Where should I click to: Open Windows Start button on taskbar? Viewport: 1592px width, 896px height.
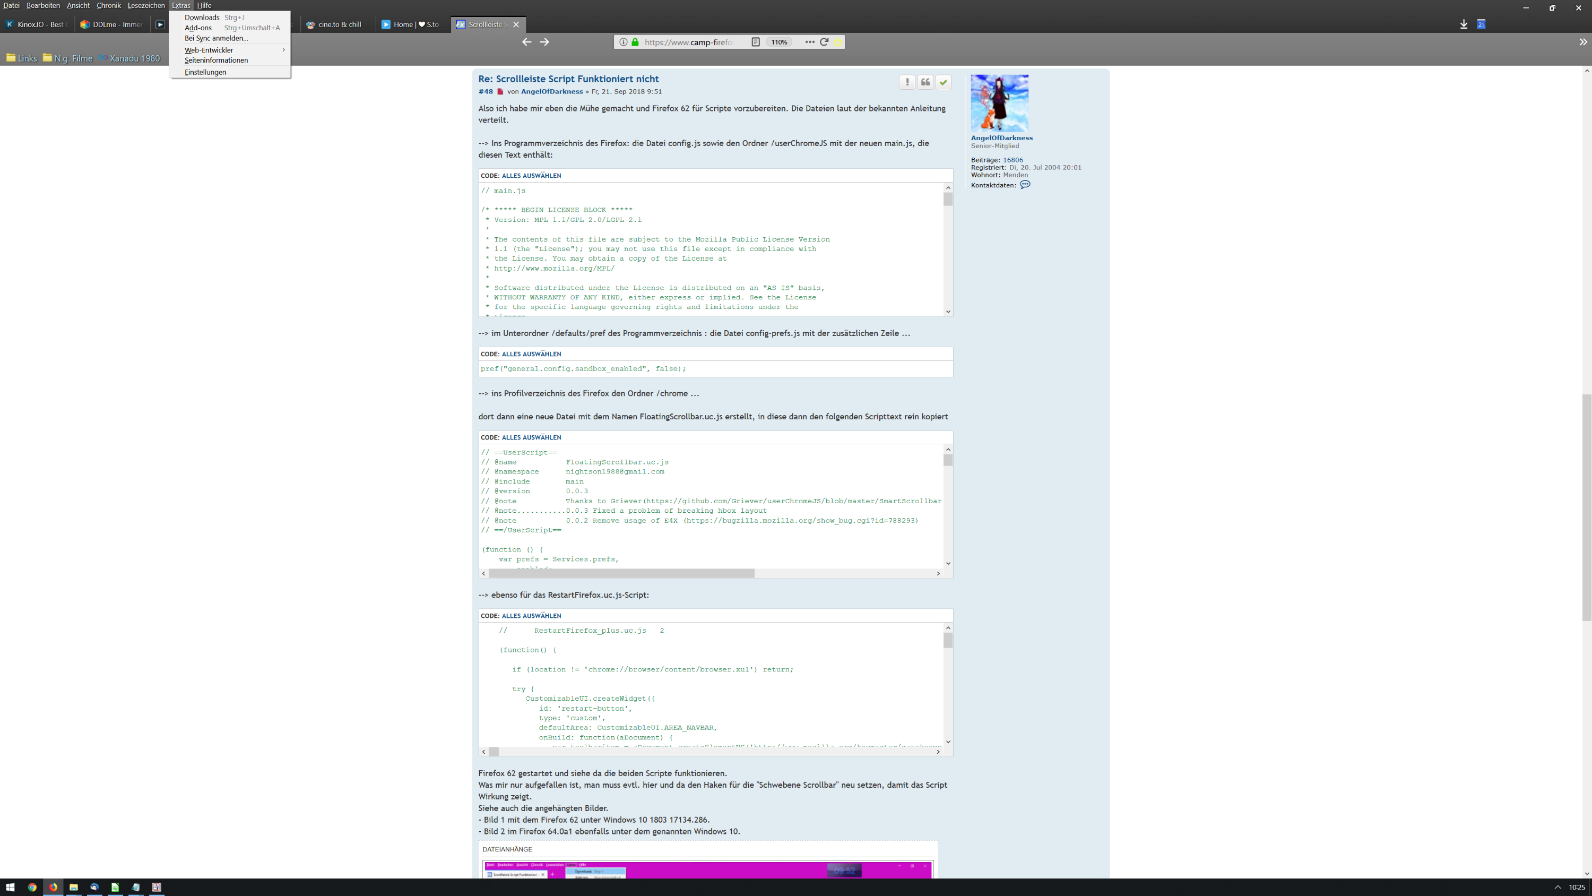[x=10, y=888]
